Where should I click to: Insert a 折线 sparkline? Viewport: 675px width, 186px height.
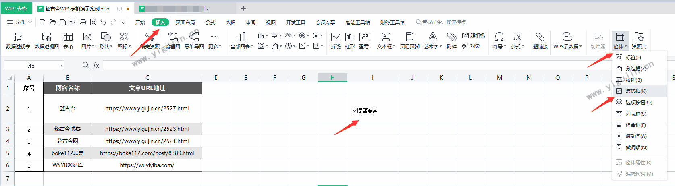point(336,41)
